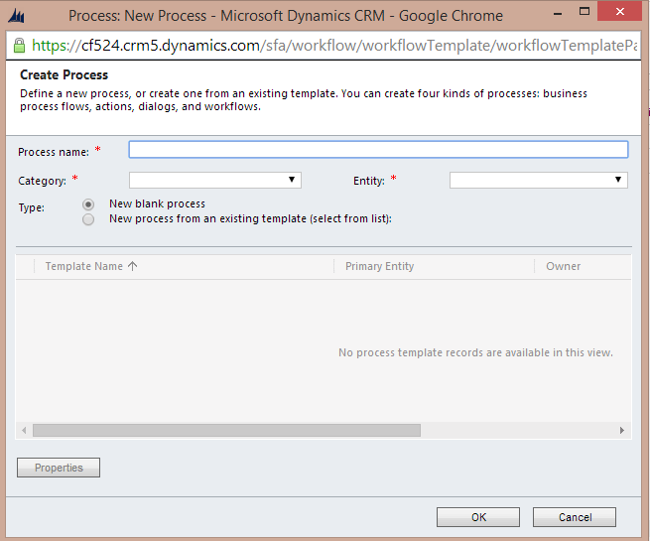Click the Template Name column header

tap(84, 266)
